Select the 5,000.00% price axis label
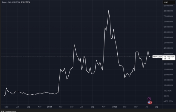This screenshot has height=112, width=176. pyautogui.click(x=168, y=43)
